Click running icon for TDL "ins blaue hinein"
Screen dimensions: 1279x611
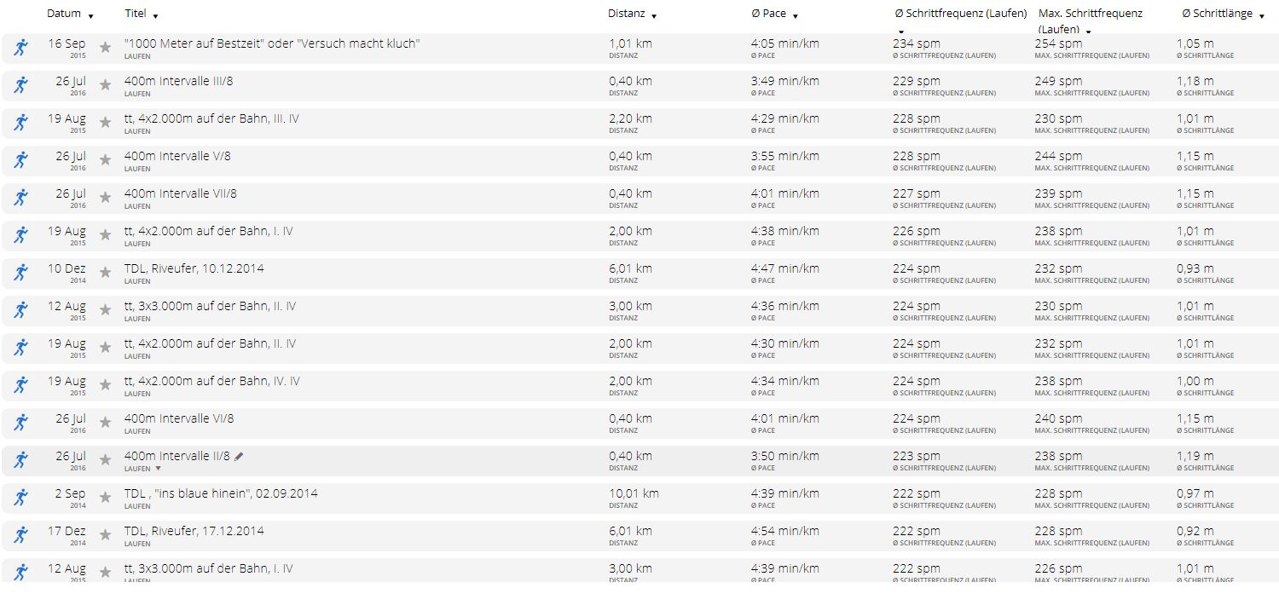pyautogui.click(x=21, y=498)
